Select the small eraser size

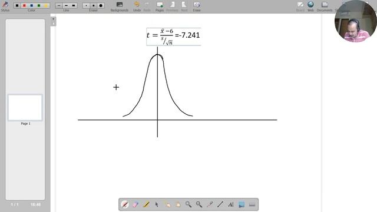tap(86, 5)
